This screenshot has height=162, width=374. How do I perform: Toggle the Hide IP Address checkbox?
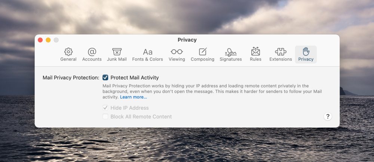pos(105,108)
